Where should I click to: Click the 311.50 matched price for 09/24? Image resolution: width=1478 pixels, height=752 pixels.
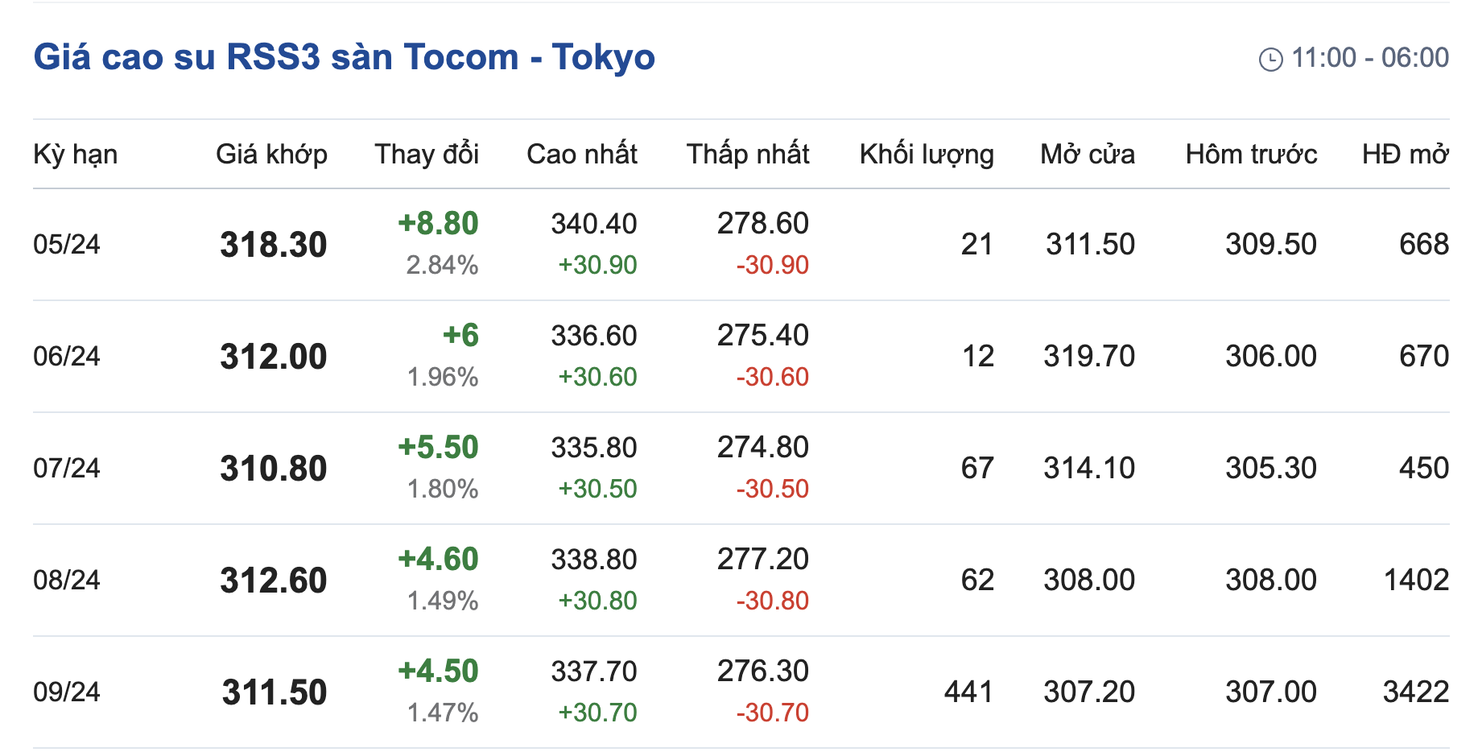click(274, 692)
